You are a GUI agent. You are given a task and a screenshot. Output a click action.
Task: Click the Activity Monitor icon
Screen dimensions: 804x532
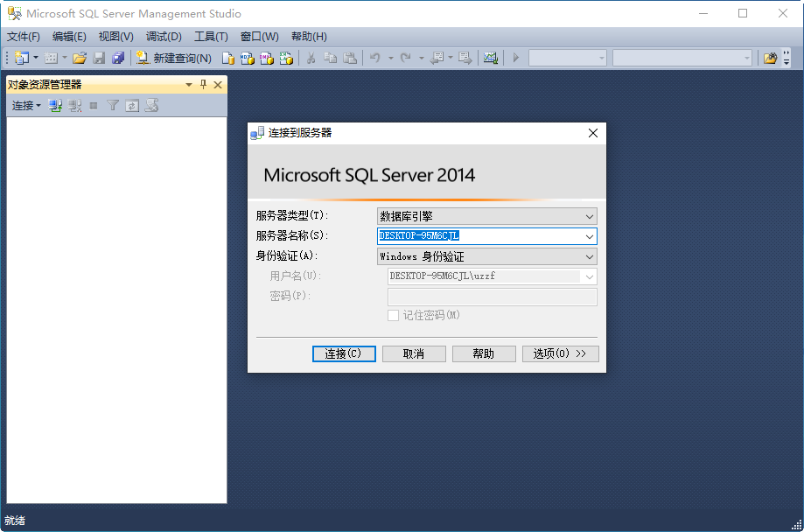491,58
